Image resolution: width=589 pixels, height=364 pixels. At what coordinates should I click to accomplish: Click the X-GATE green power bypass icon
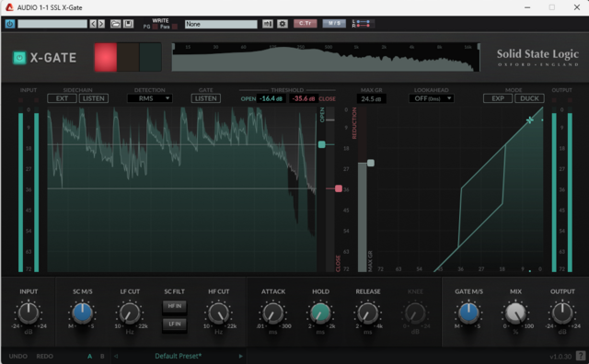tap(19, 58)
